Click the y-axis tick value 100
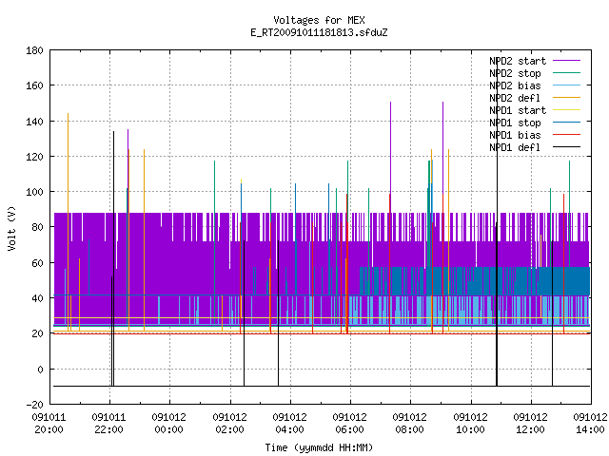 [34, 192]
